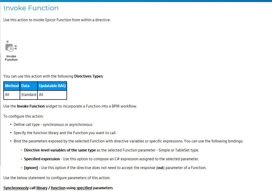Click bold Invoke Function in widget sentence
The width and height of the screenshot is (272, 191).
click(x=31, y=106)
